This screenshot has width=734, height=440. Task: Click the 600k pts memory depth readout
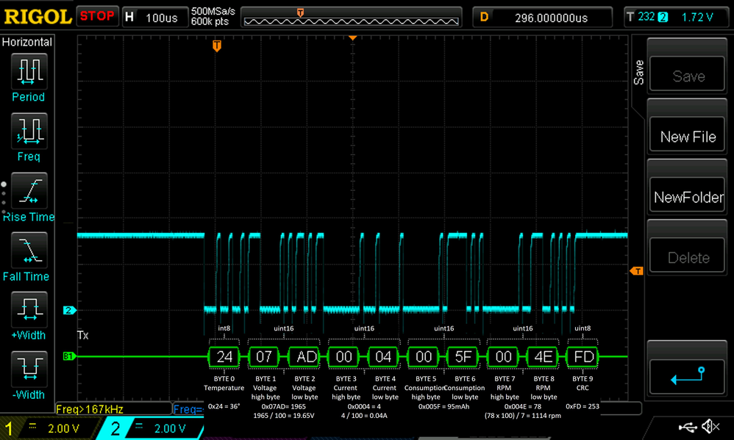(x=210, y=21)
